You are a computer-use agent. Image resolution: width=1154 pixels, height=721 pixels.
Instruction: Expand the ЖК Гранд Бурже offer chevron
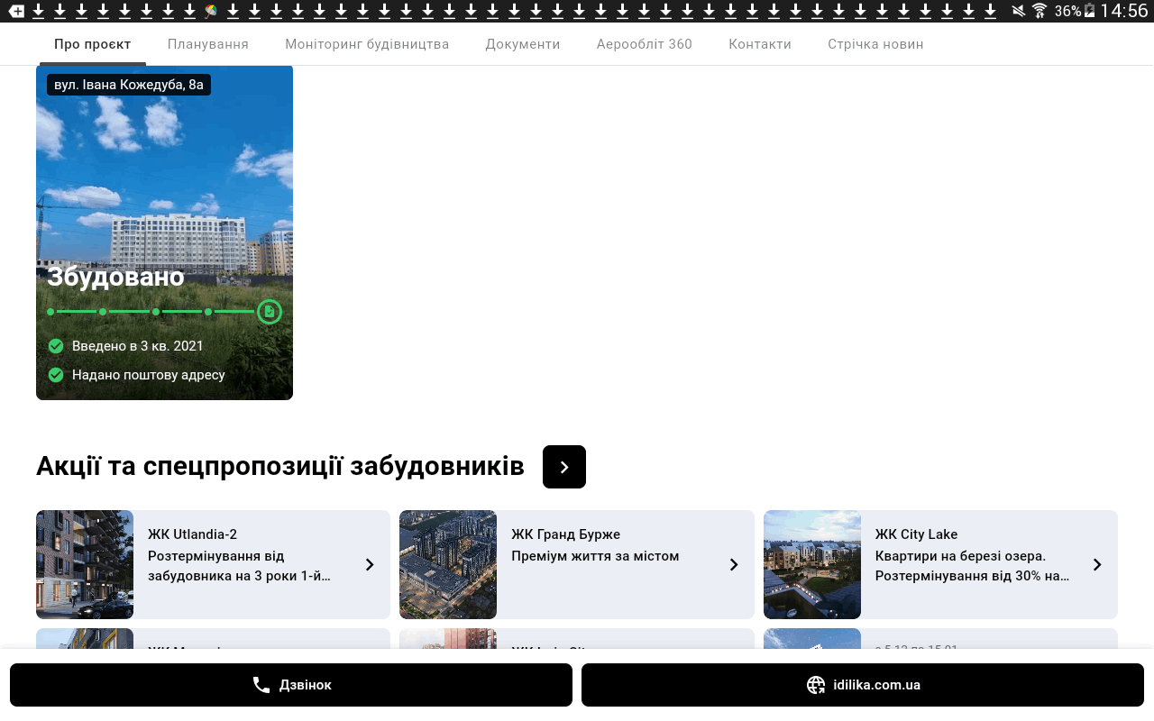tap(734, 565)
